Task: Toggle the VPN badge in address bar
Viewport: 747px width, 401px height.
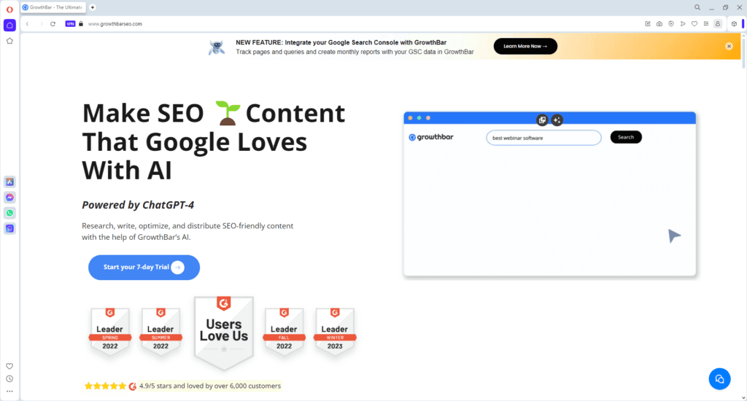Action: click(x=70, y=24)
